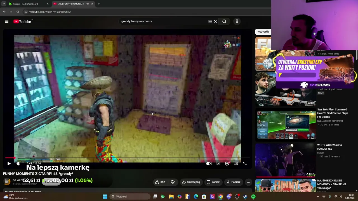The height and width of the screenshot is (201, 358).
Task: Open NAJŚMIESZNIEJSZE MOMENTY z GTA RP! #2 video
Action: click(x=331, y=184)
